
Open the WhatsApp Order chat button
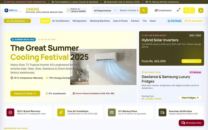(191, 123)
